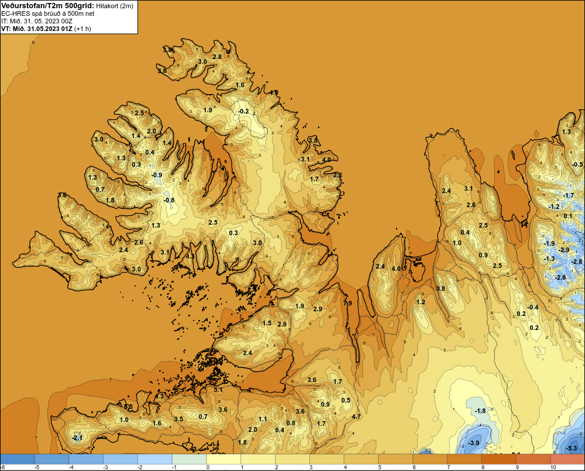Screen dimensions: 585x471
Task: Click the -2.1 value on Snæfellsnes tip
Action: [x=77, y=438]
